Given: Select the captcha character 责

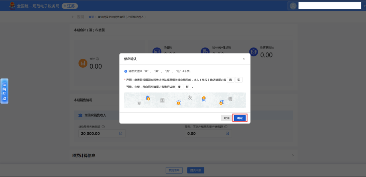Looking at the screenshot, I should [204, 99].
